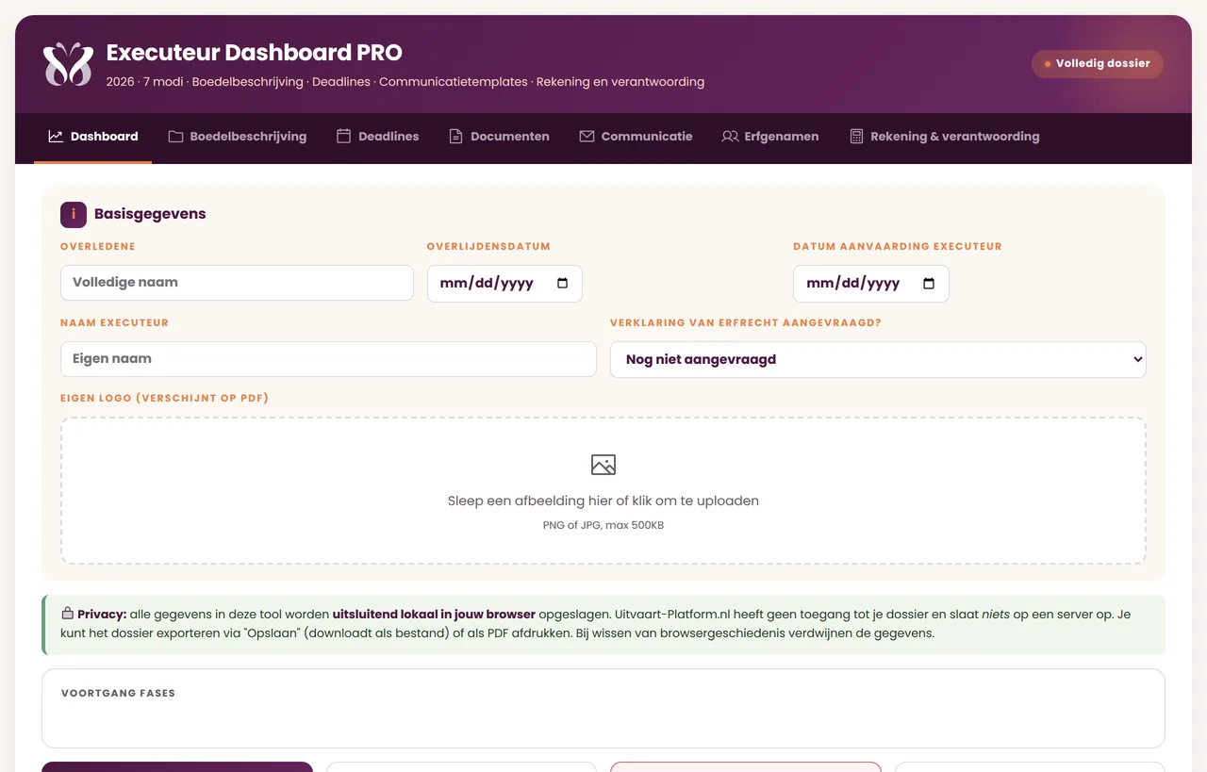The width and height of the screenshot is (1207, 772).
Task: Click the 'Eigen logo (verschijnt op PDF)' label
Action: click(165, 398)
